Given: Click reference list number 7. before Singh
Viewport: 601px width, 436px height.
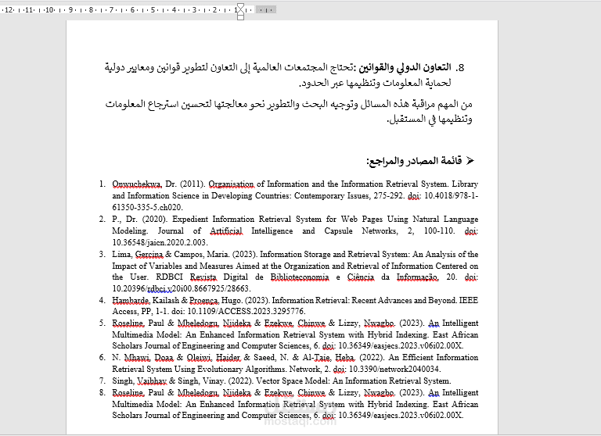Looking at the screenshot, I should pyautogui.click(x=103, y=381).
